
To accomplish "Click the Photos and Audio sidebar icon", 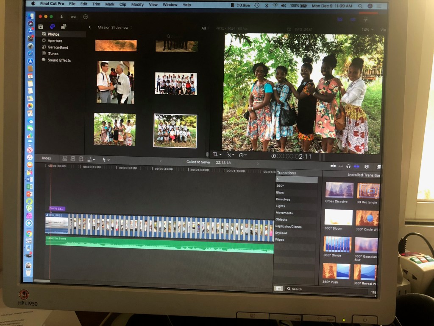I will (52, 26).
